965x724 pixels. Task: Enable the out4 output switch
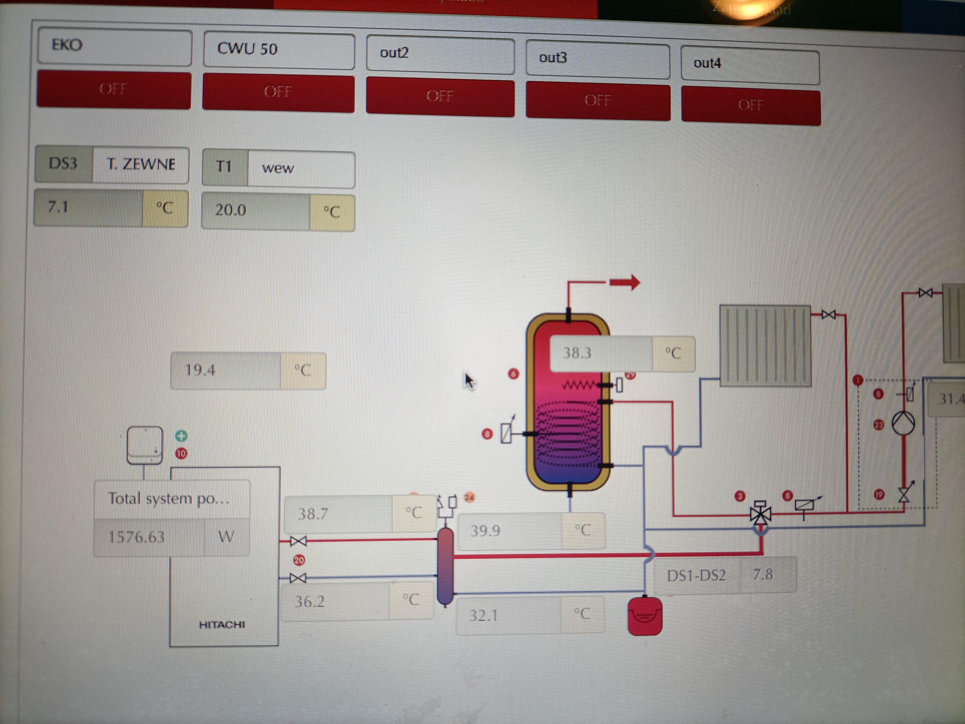pos(751,106)
